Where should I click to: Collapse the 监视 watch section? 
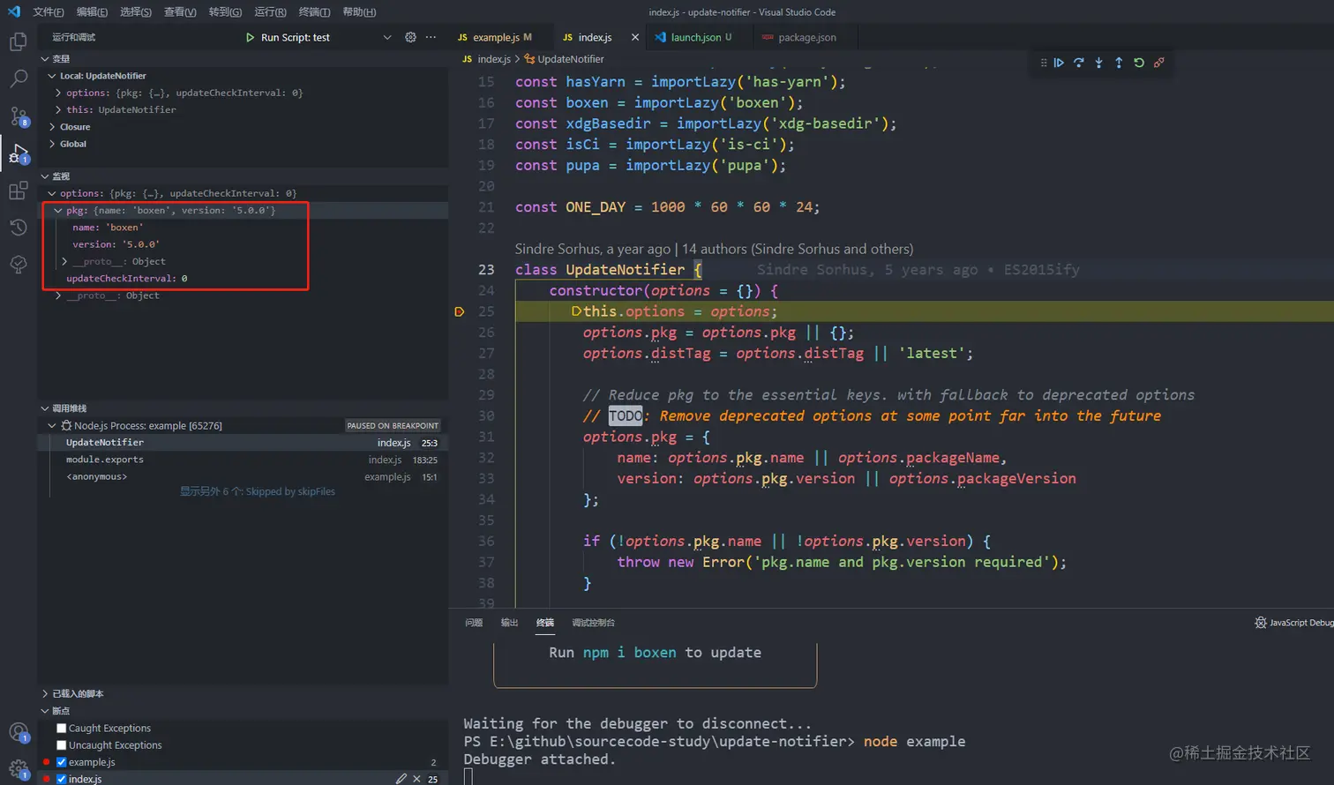[45, 176]
